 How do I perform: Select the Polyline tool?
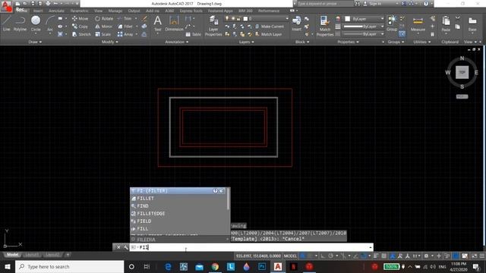[20, 24]
